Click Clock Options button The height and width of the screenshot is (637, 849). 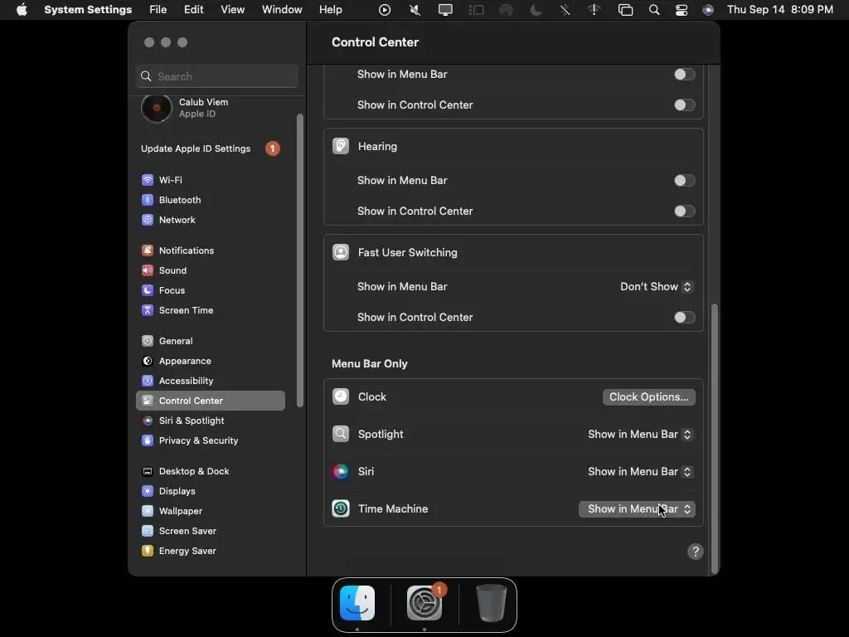(x=648, y=397)
